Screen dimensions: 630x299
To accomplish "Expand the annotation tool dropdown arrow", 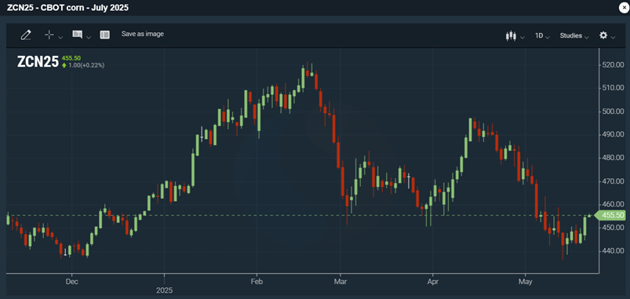I will pyautogui.click(x=89, y=37).
